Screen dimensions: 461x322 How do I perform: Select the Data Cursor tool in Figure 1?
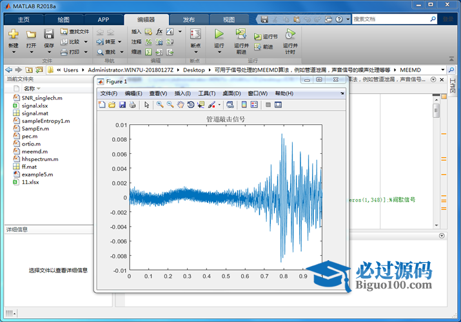pos(201,104)
